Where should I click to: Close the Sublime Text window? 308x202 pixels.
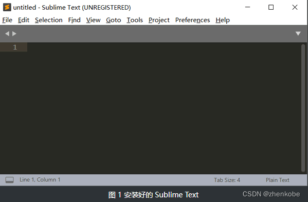pyautogui.click(x=295, y=7)
